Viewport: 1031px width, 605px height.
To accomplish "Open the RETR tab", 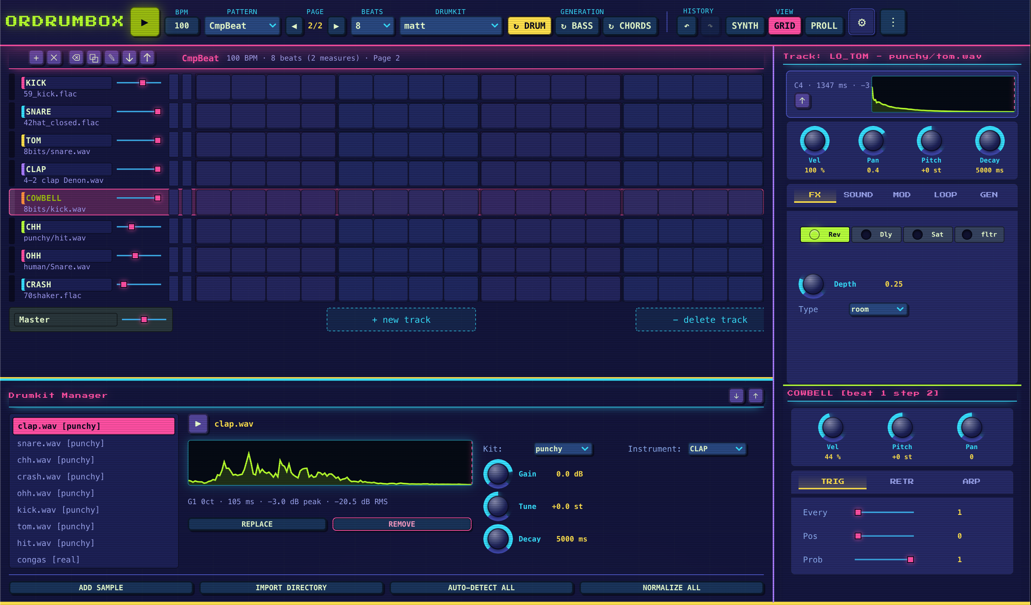I will tap(902, 482).
